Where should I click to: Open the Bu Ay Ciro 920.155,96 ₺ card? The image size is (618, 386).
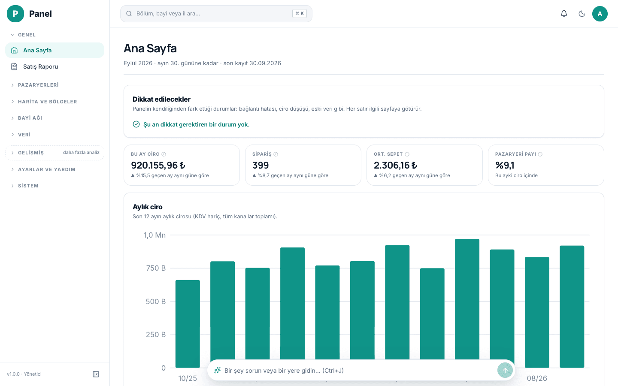click(182, 165)
